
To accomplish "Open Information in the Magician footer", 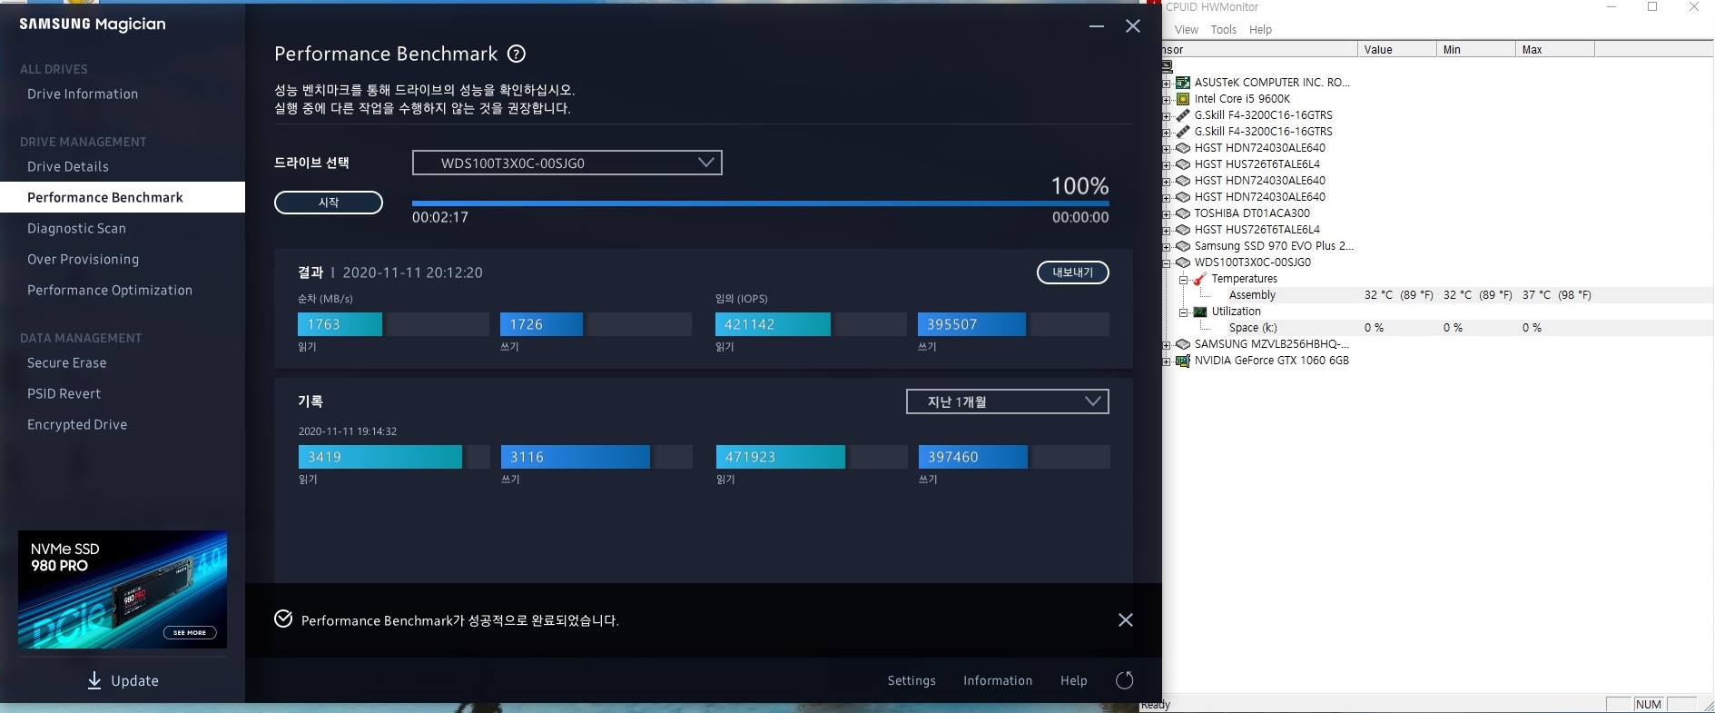I will point(998,680).
